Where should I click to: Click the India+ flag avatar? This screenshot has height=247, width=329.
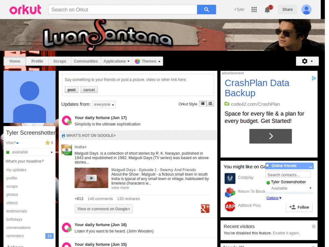pos(67,150)
